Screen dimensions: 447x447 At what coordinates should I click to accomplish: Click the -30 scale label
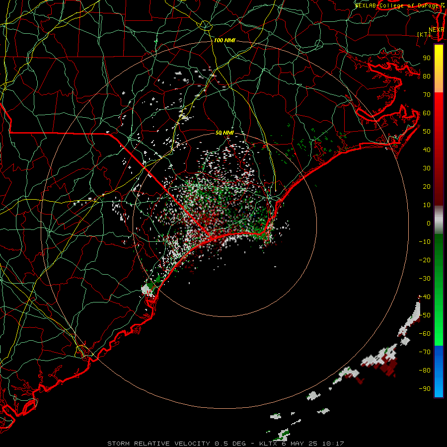click(425, 279)
